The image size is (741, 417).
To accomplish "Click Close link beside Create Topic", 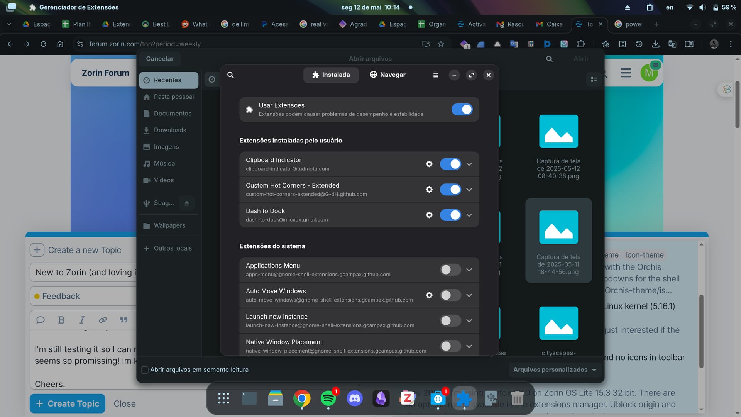I will click(x=125, y=403).
